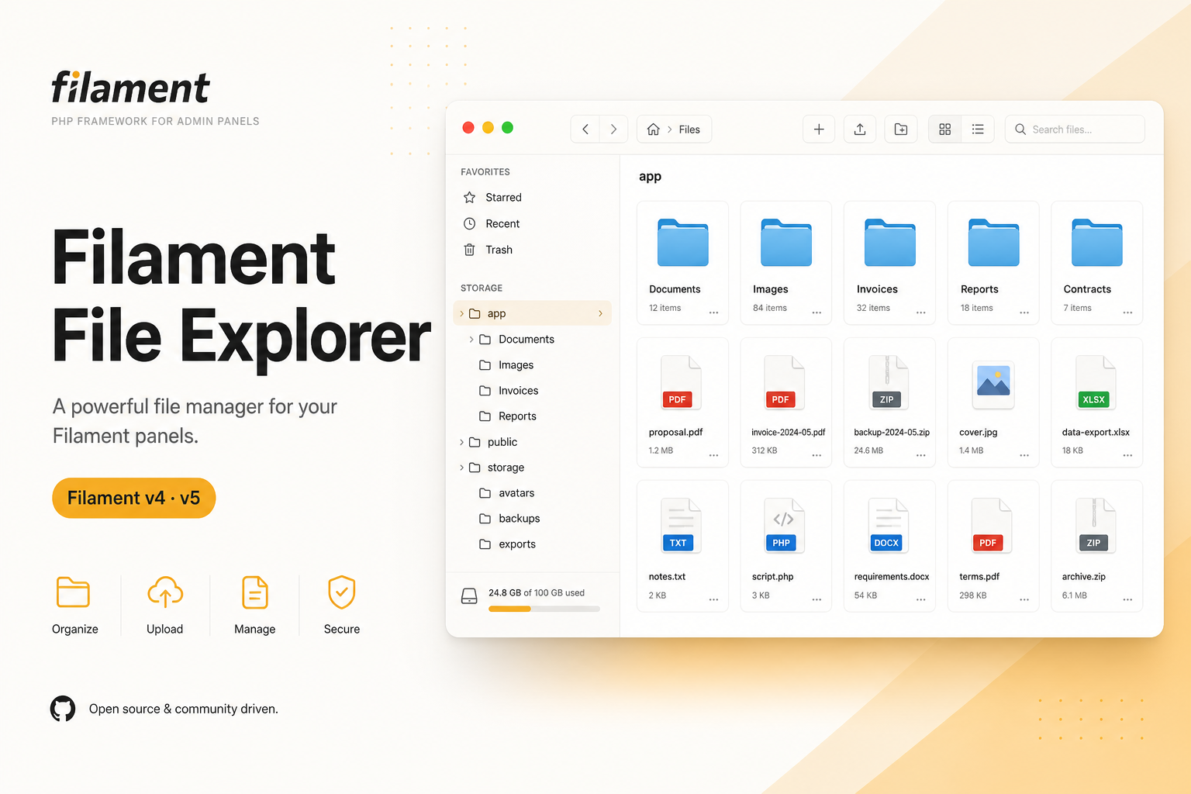Open the Contracts folder card icon
This screenshot has width=1191, height=794.
pos(1097,243)
